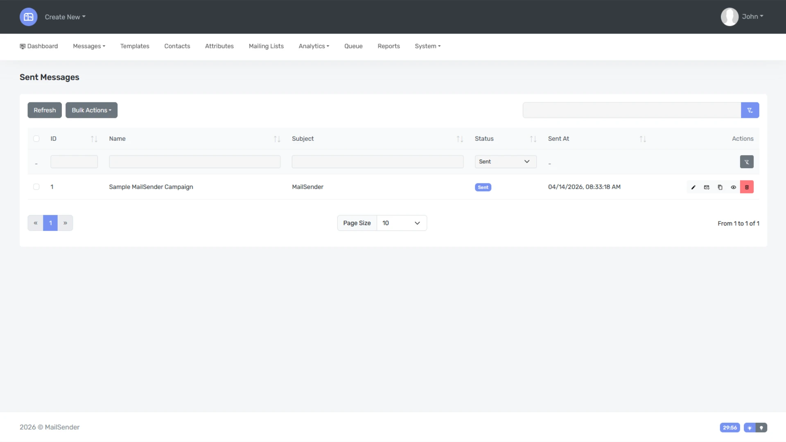786x442 pixels.
Task: Click the MailSender subject cell
Action: coord(307,187)
